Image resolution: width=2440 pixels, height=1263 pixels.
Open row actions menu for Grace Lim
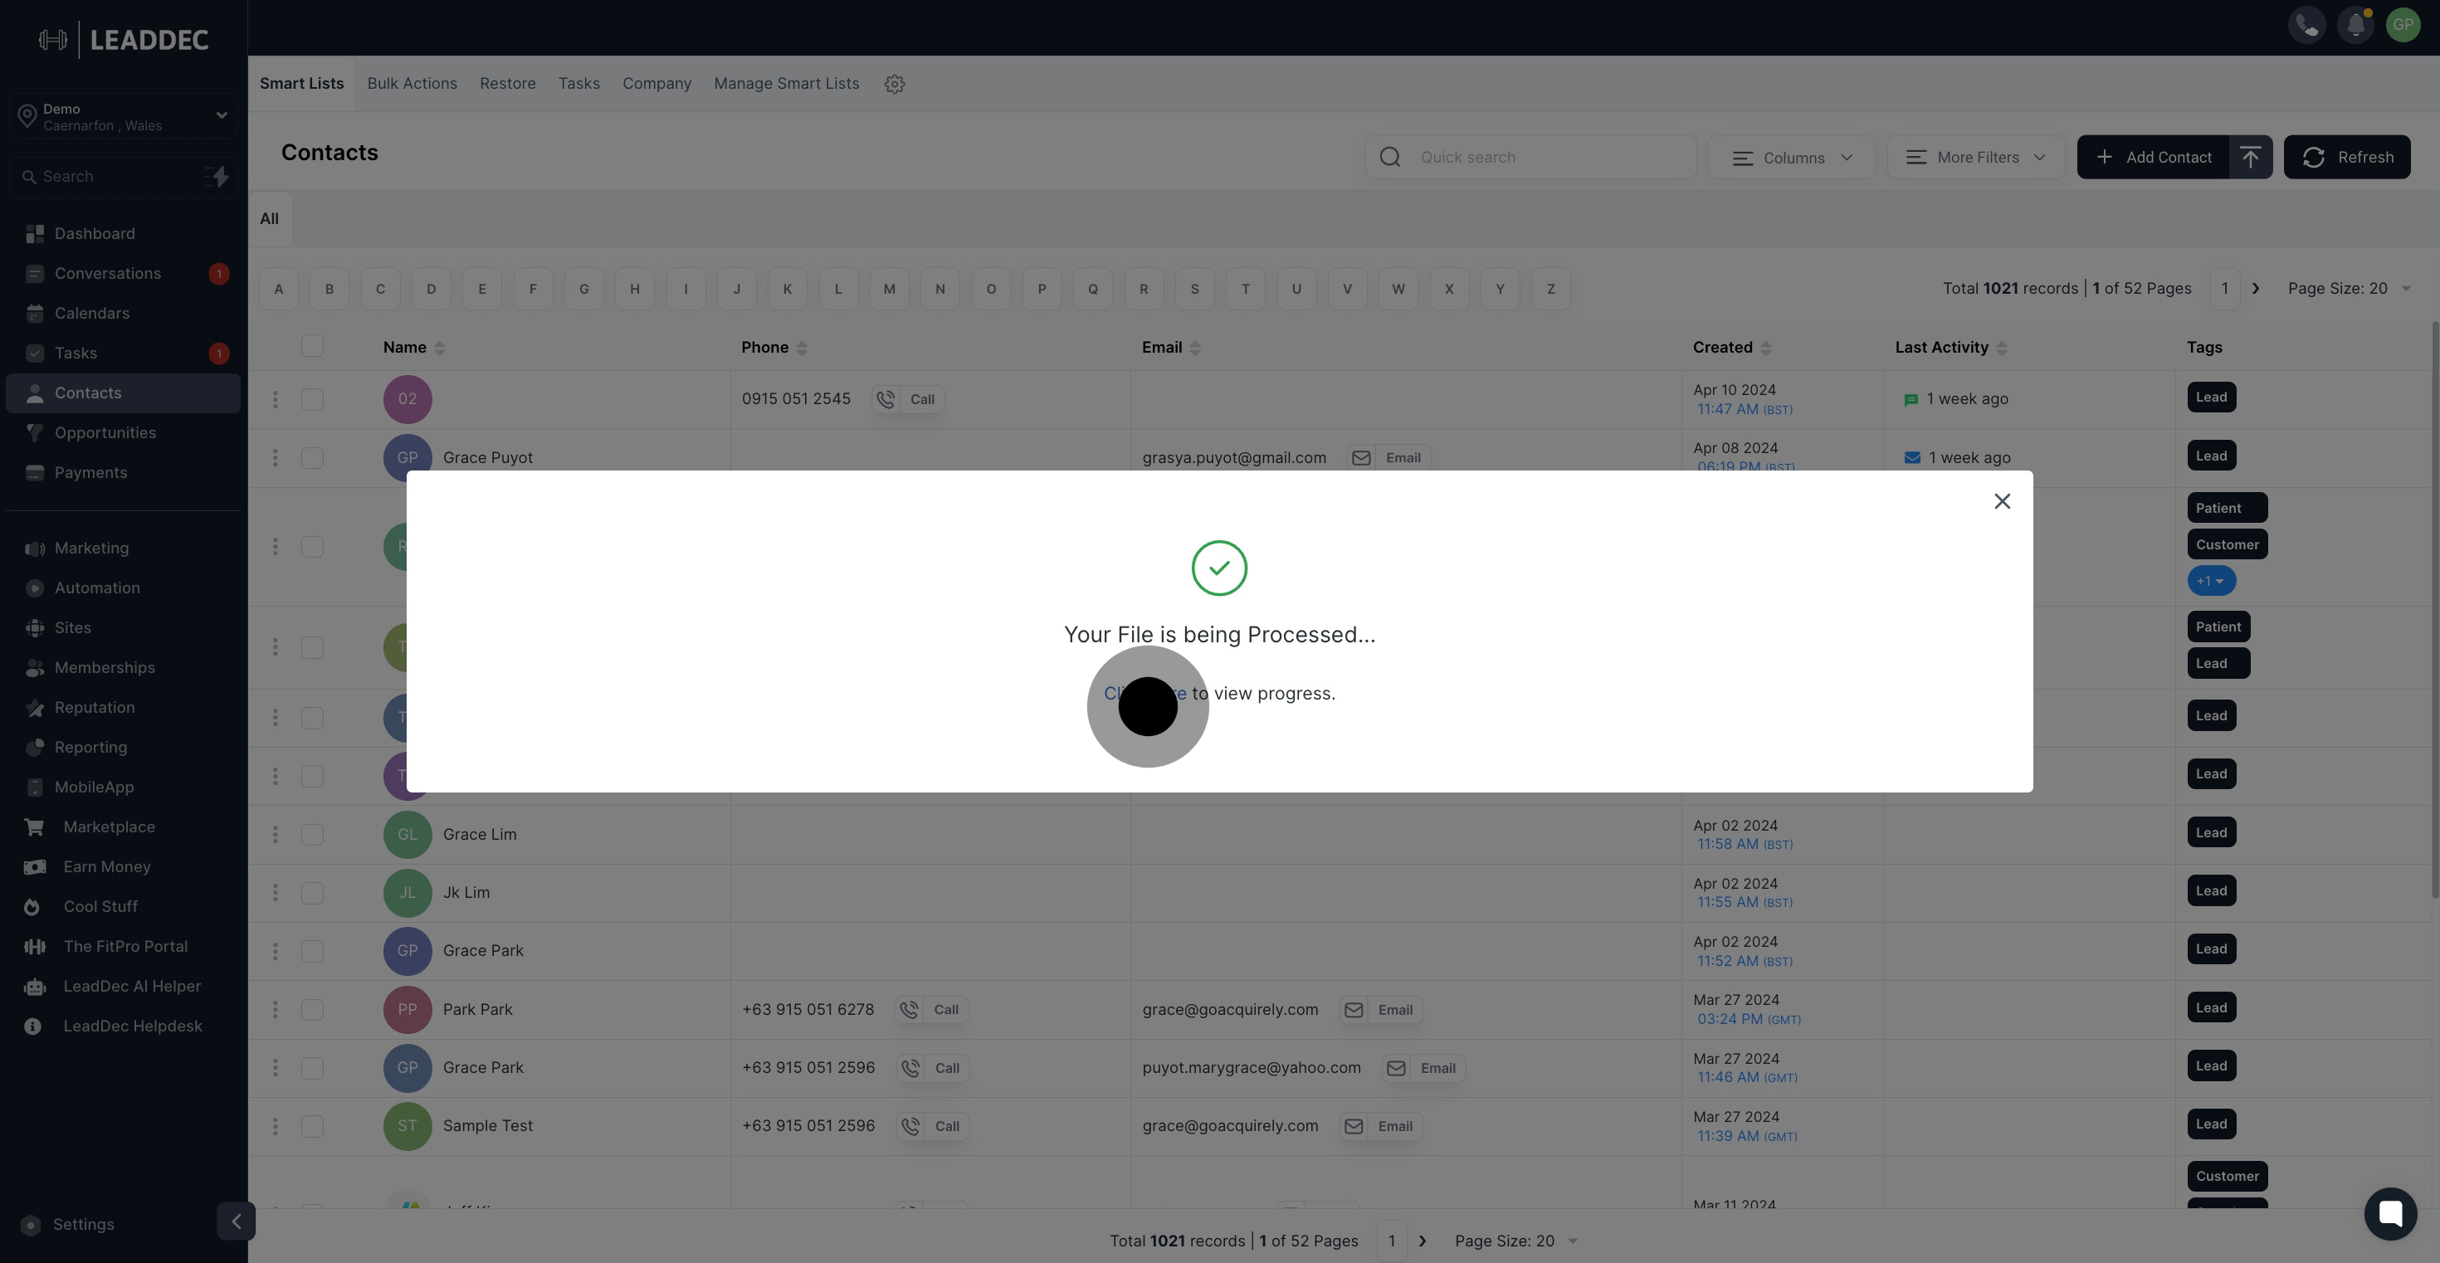(x=275, y=834)
